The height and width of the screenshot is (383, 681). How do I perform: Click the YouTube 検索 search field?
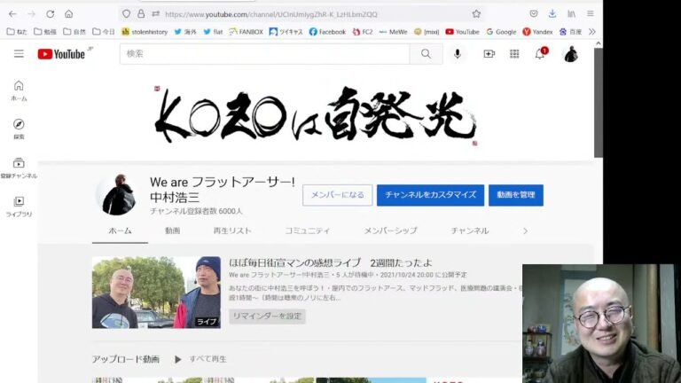tap(264, 54)
